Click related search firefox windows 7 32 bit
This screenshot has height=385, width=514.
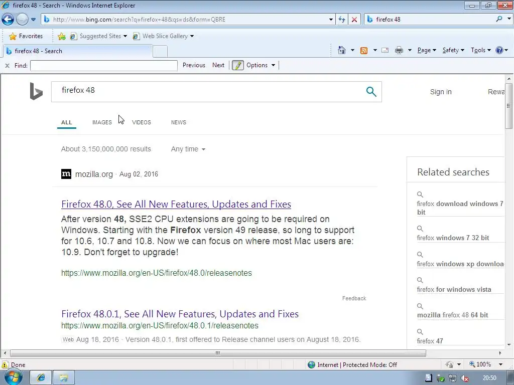(x=453, y=238)
